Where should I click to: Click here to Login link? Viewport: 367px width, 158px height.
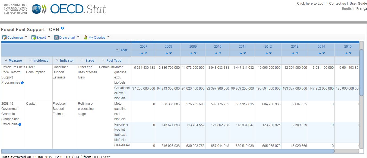[x=312, y=4]
